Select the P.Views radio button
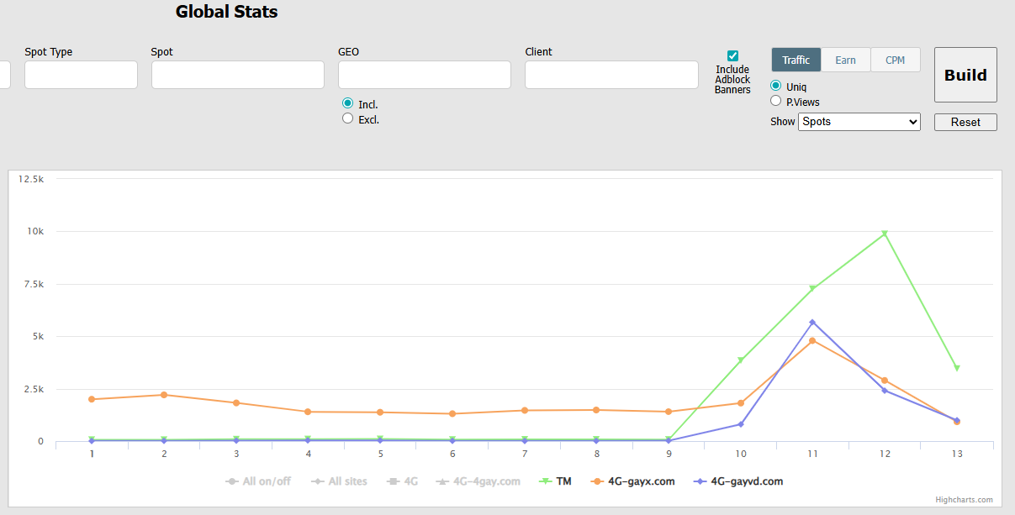The height and width of the screenshot is (515, 1015). coord(776,101)
